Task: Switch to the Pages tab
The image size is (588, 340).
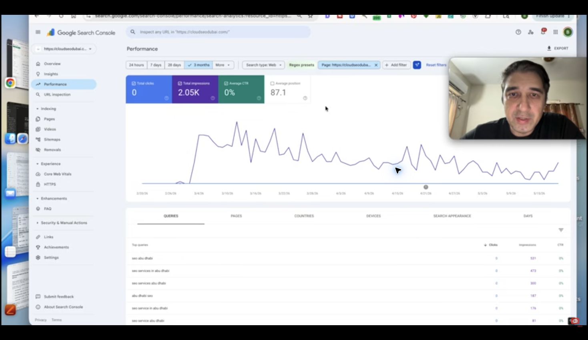Action: click(x=236, y=216)
